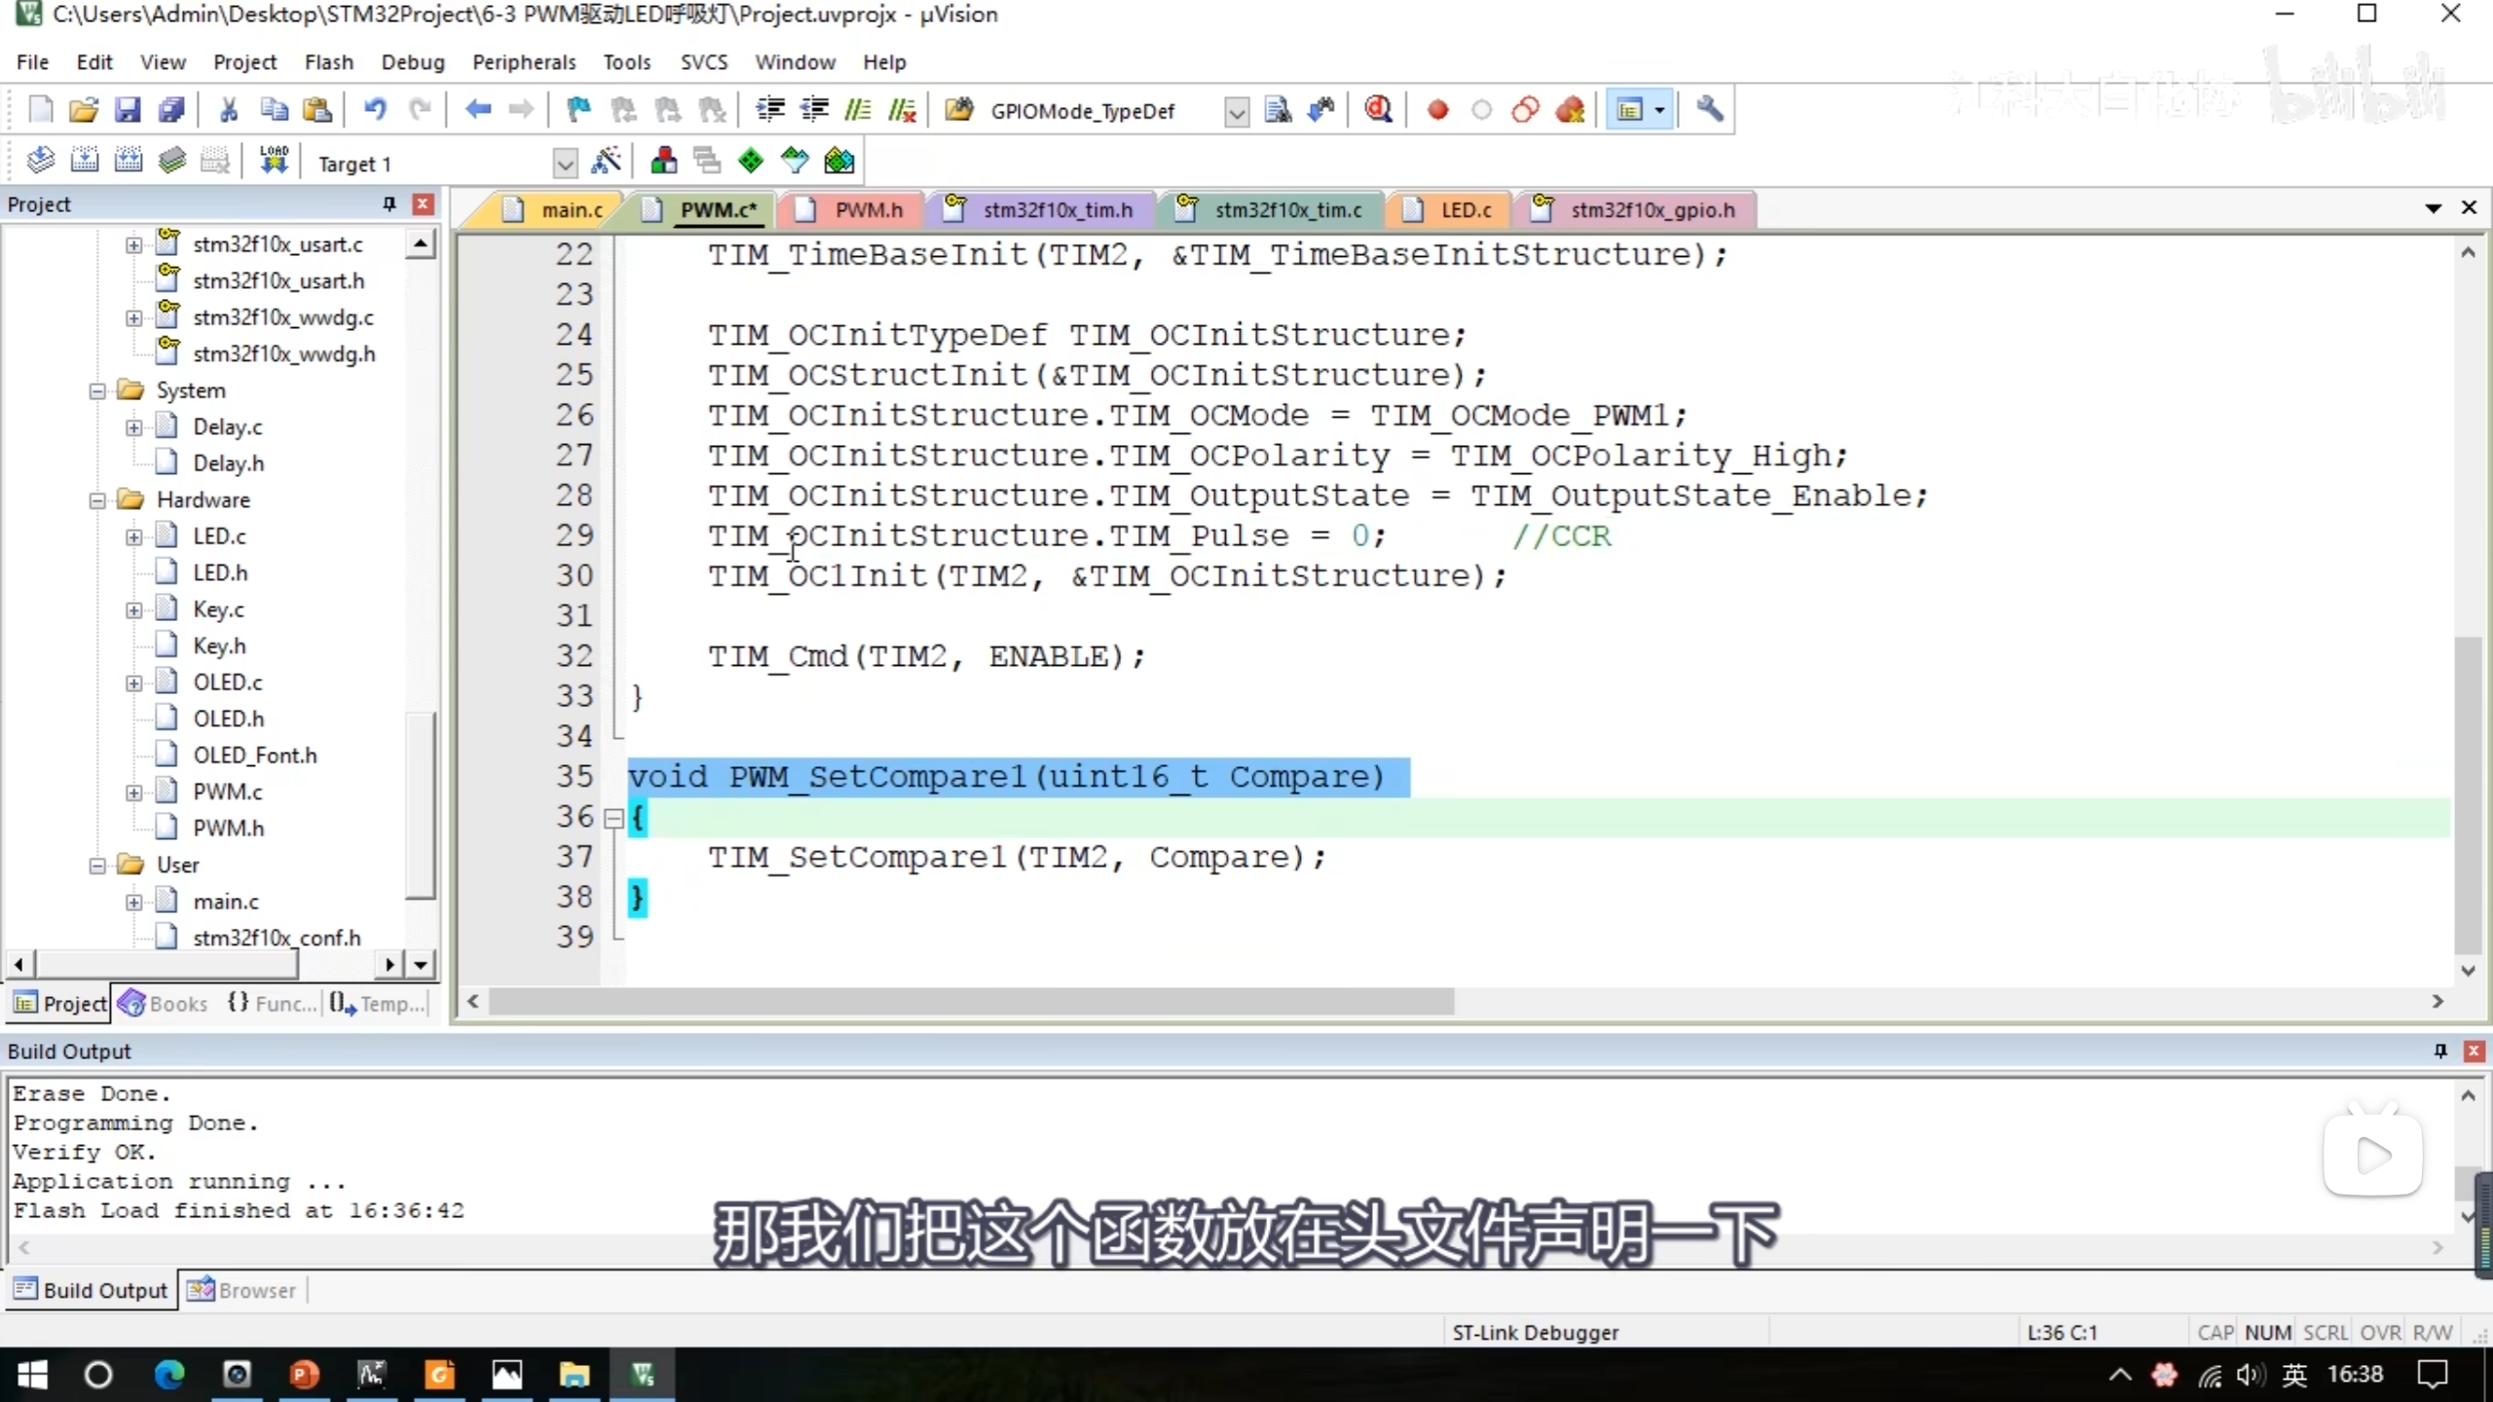Open the Browser output tab
This screenshot has height=1402, width=2493.
click(242, 1290)
